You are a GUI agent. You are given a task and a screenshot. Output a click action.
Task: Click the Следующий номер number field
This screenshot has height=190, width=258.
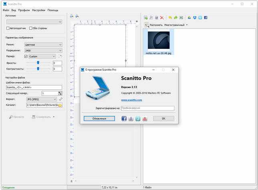(x=50, y=93)
